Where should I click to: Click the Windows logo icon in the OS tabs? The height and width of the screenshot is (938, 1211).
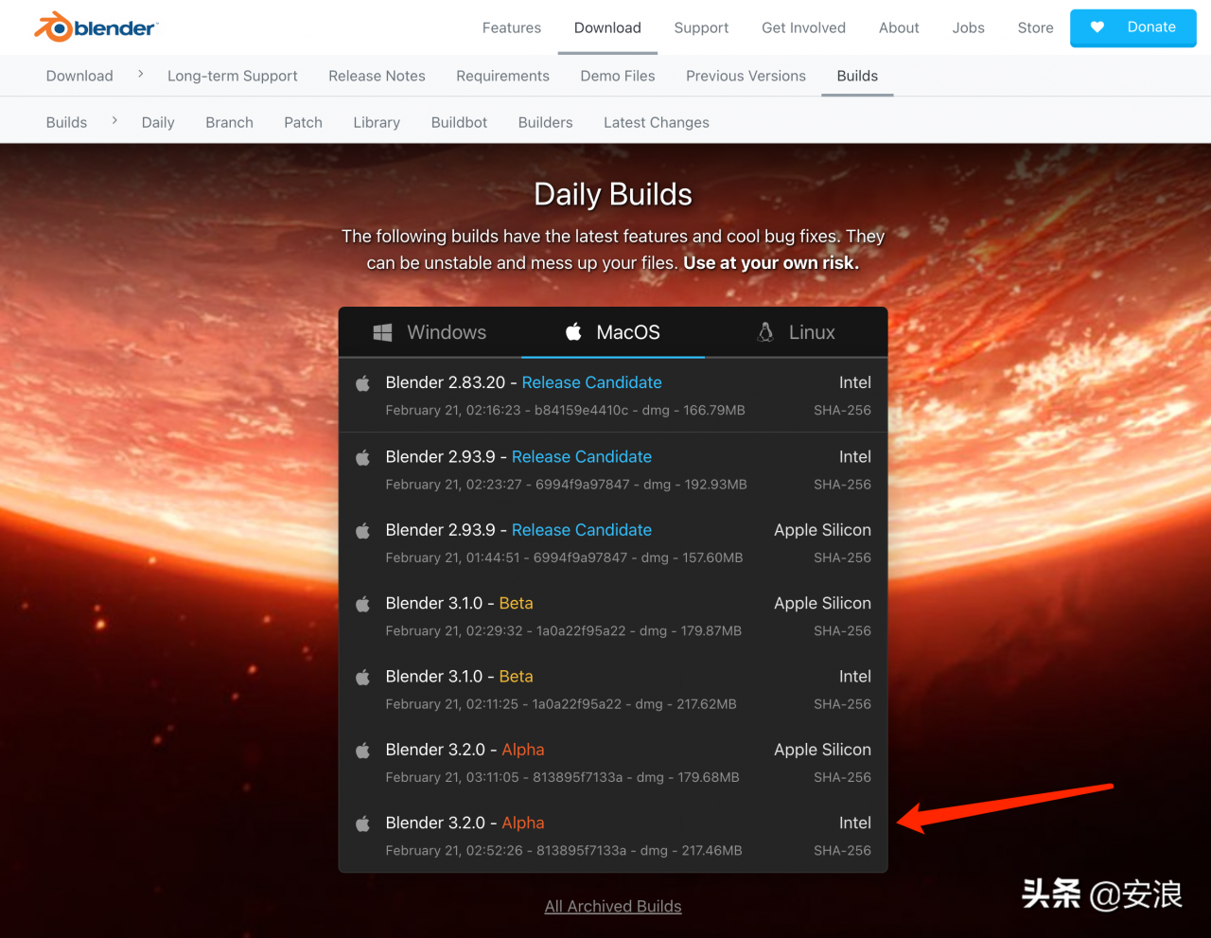point(382,333)
